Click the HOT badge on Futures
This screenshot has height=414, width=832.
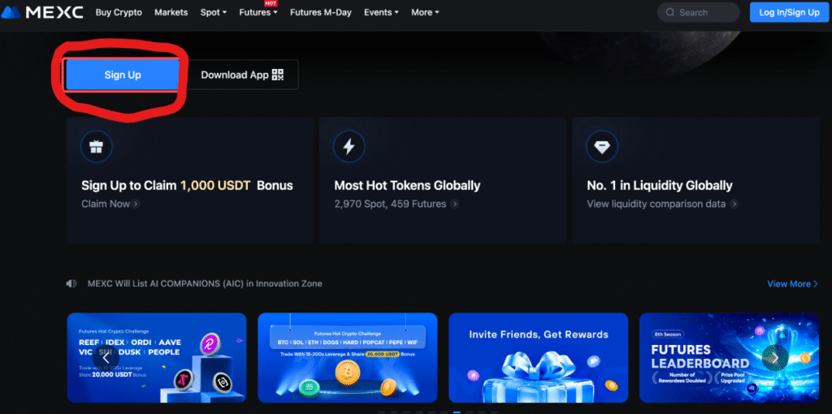[271, 3]
